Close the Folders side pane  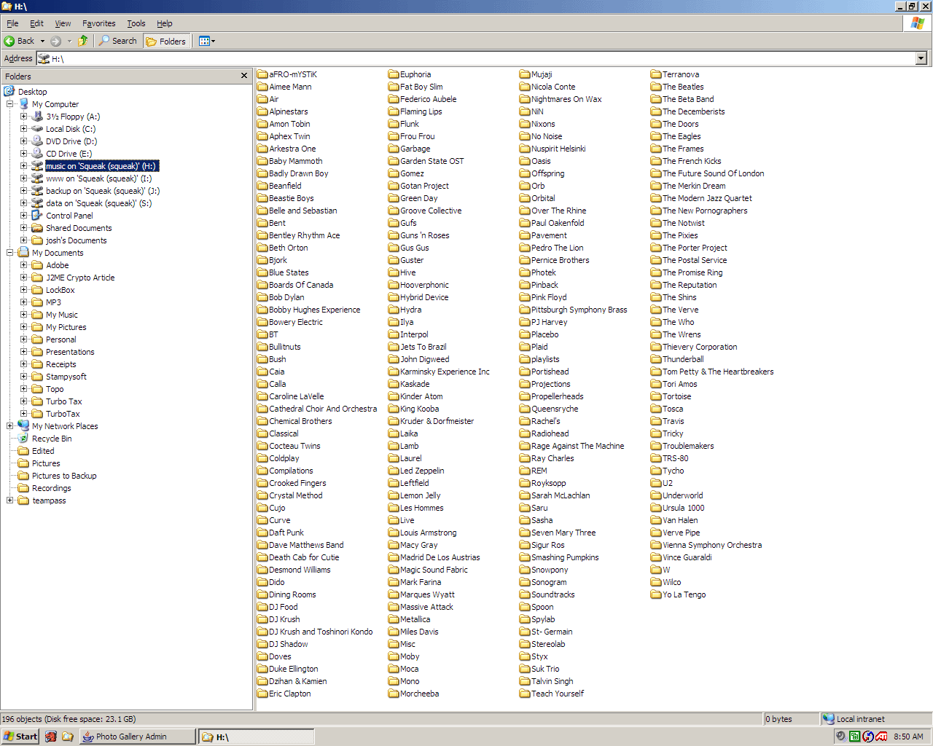click(x=244, y=76)
